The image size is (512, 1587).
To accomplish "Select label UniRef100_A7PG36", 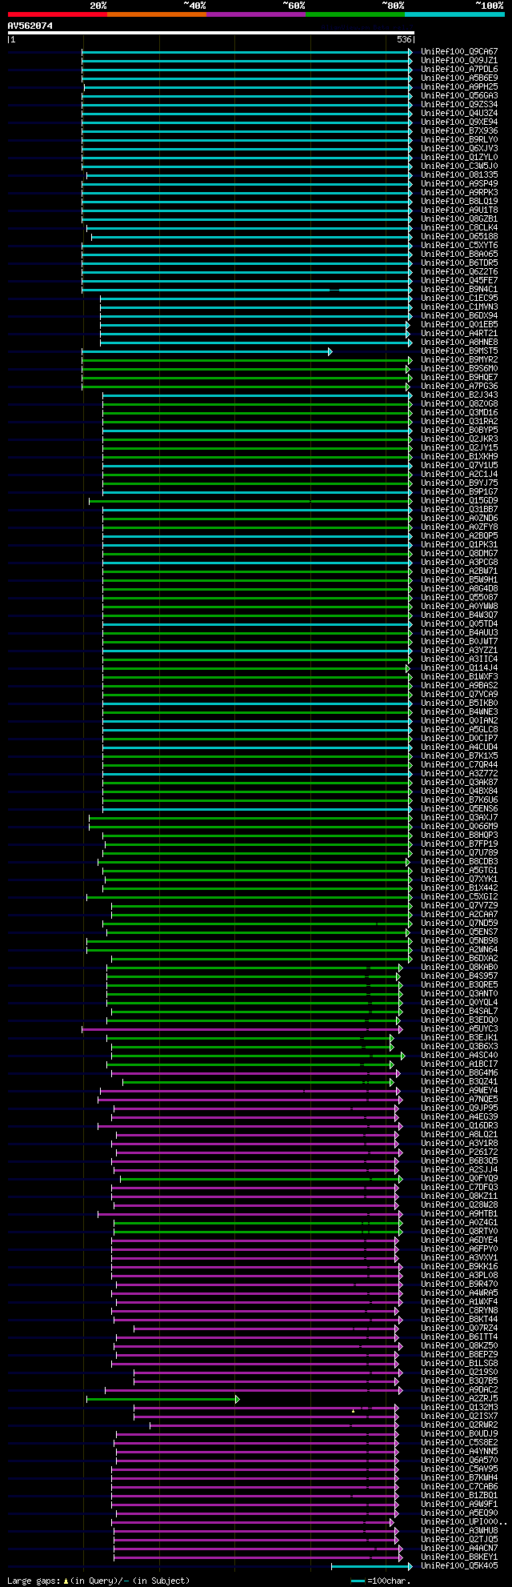I will click(459, 386).
